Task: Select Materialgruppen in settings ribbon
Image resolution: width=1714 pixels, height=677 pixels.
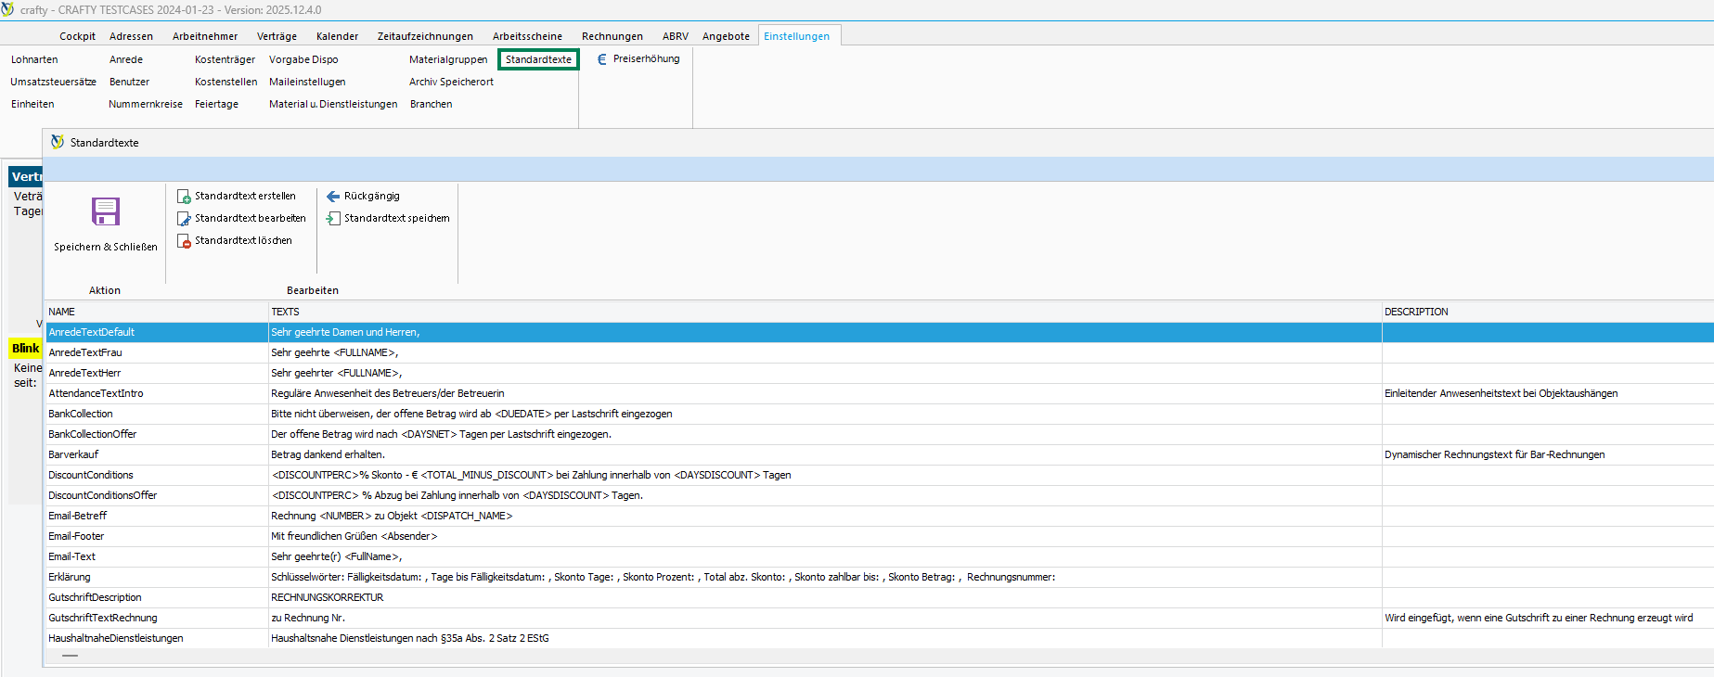Action: 448,59
